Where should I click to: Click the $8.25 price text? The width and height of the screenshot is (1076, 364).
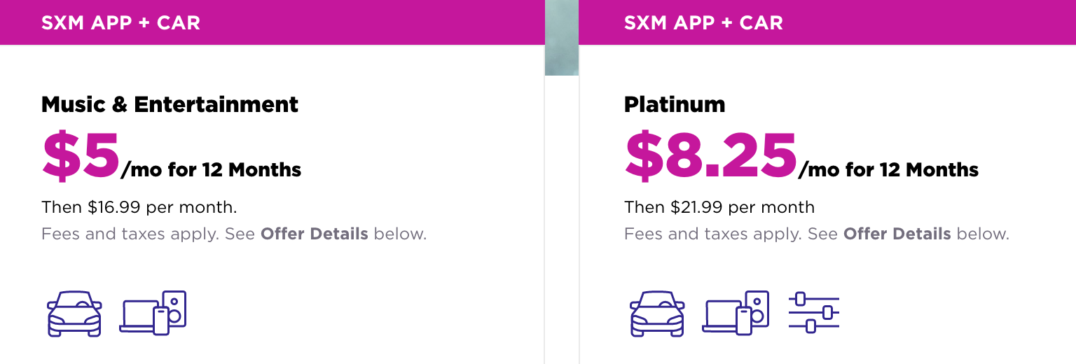point(711,155)
